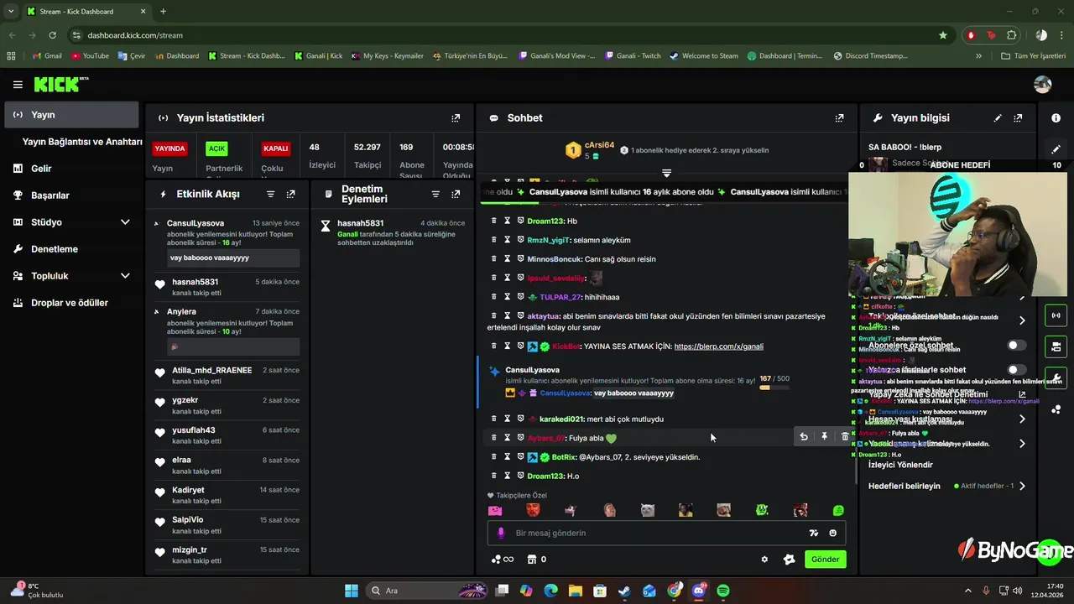Open the user avatar menu at top right
Screen dimensions: 1074x604
[1043, 85]
